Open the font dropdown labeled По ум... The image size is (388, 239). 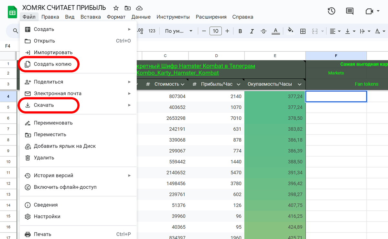click(x=178, y=31)
